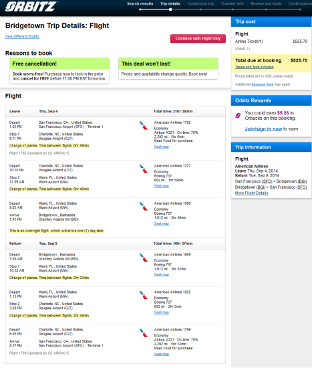This screenshot has width=312, height=368.
Task: Click the purple Orbucks rewards icon
Action: pyautogui.click(x=238, y=116)
